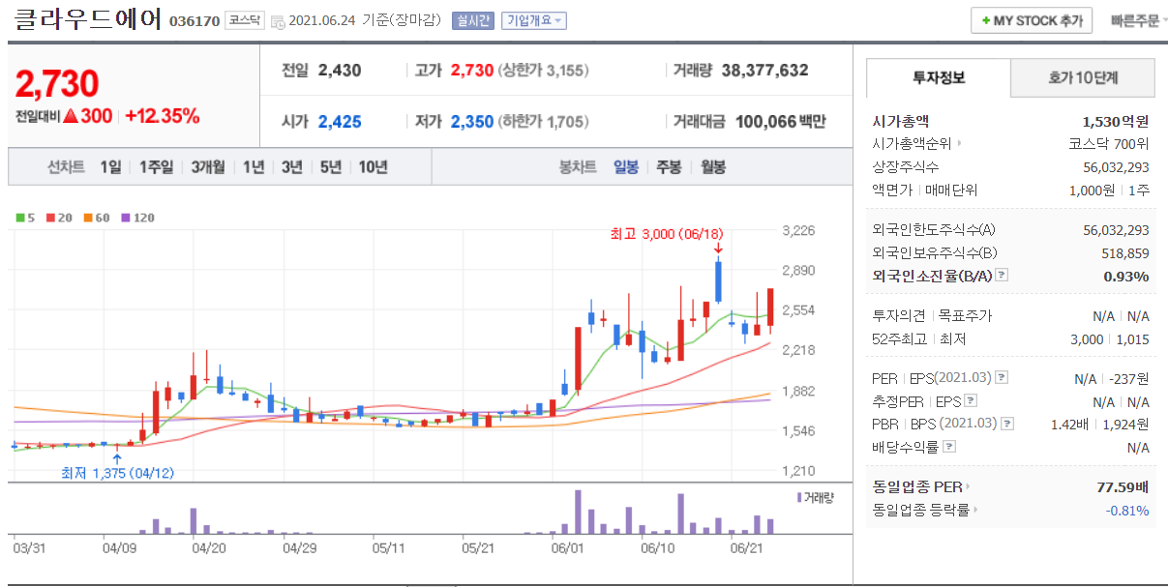This screenshot has width=1168, height=587.
Task: Click the arrow next to 동일업종 등락률
Action: (x=975, y=510)
